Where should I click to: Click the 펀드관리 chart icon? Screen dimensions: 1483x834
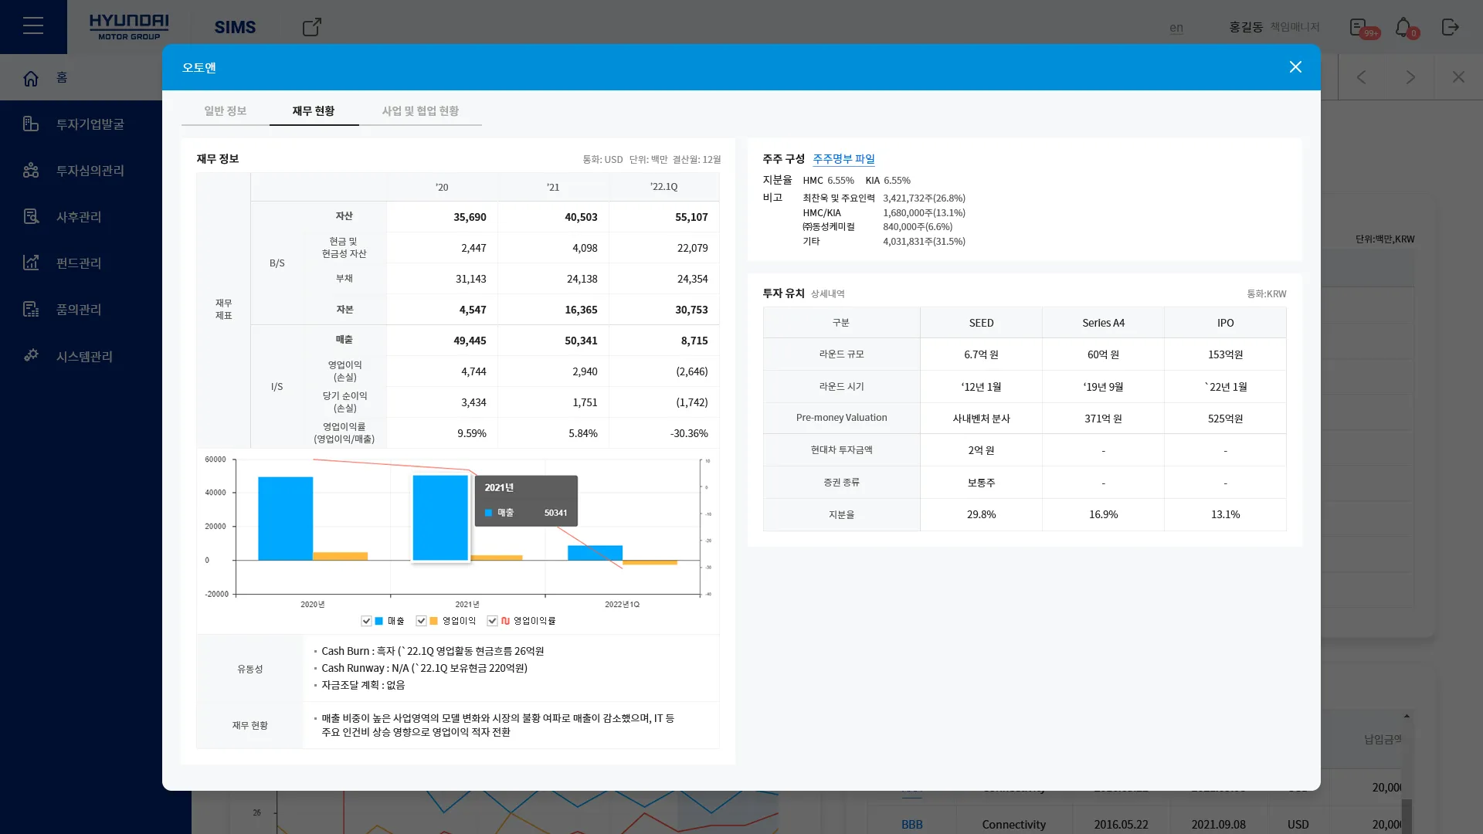31,263
